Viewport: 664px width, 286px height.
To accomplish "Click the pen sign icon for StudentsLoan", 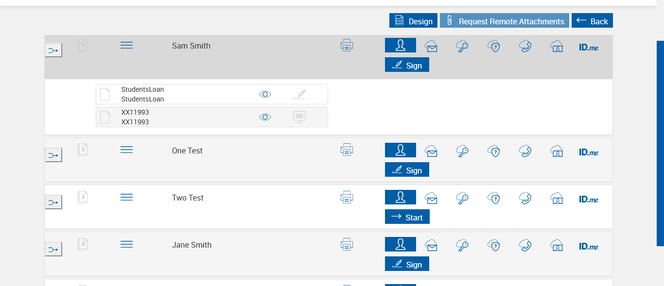I will (300, 94).
